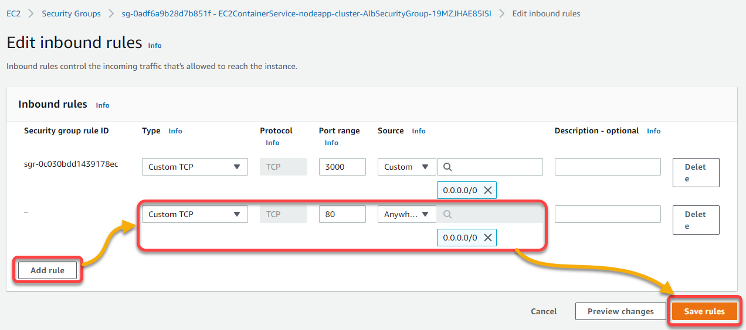Open Type dropdown for the port 3000 rule

coord(195,167)
